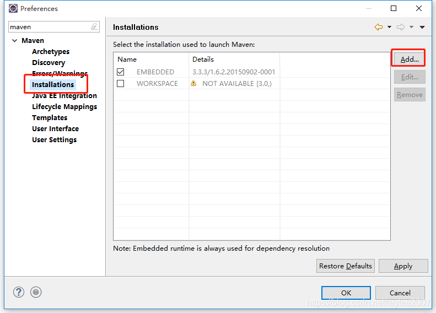The image size is (436, 313).
Task: Click the Eclipse Preferences window icon
Action: coord(13,8)
